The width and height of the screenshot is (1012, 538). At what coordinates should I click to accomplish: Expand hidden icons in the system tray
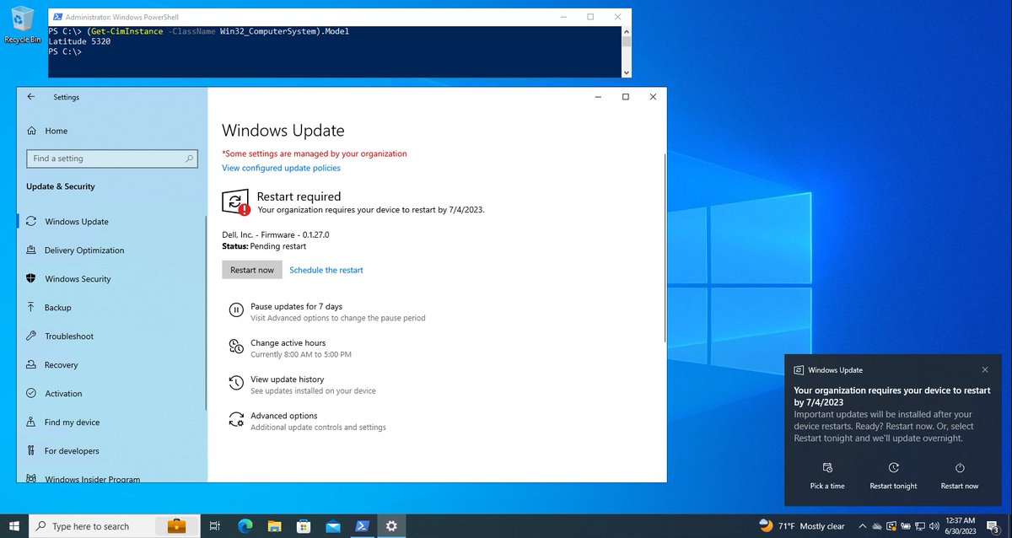(862, 525)
